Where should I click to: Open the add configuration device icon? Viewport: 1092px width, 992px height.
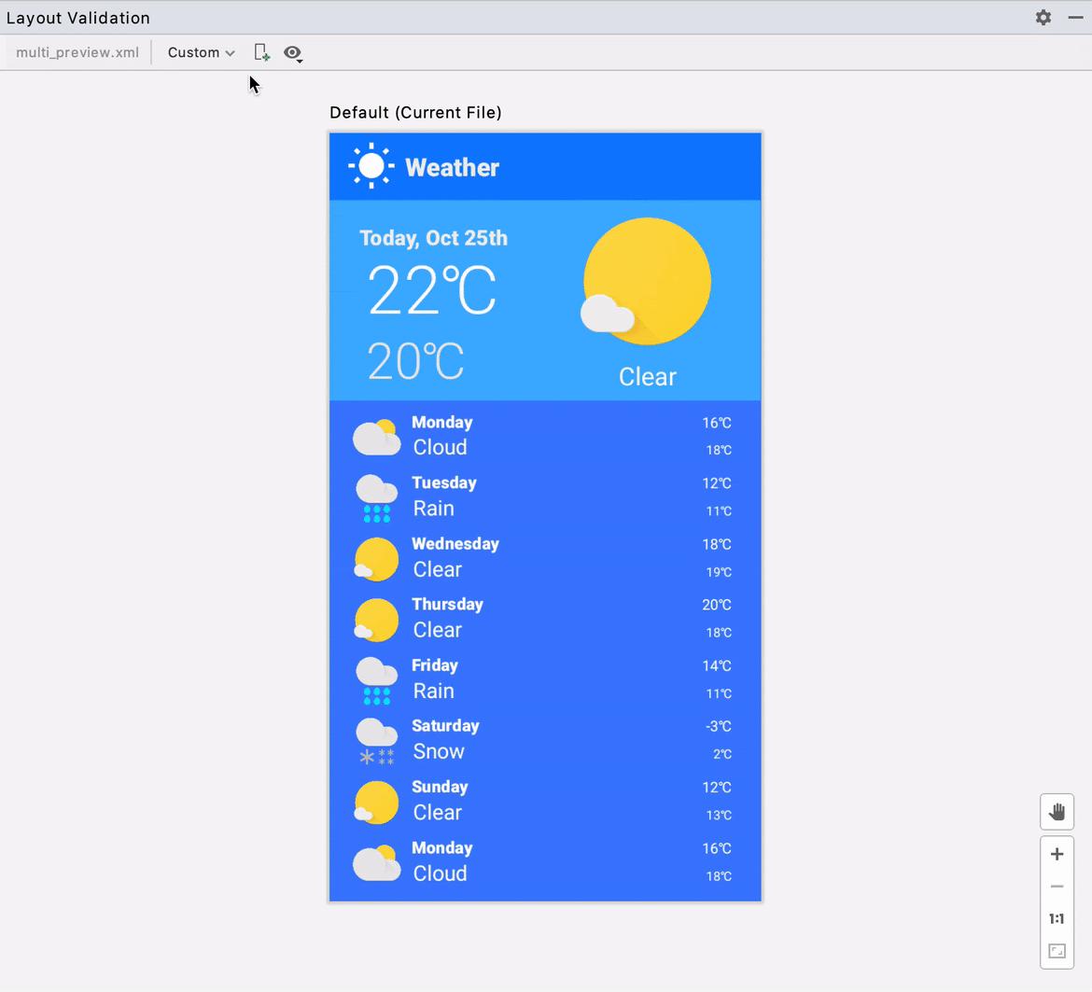(261, 52)
